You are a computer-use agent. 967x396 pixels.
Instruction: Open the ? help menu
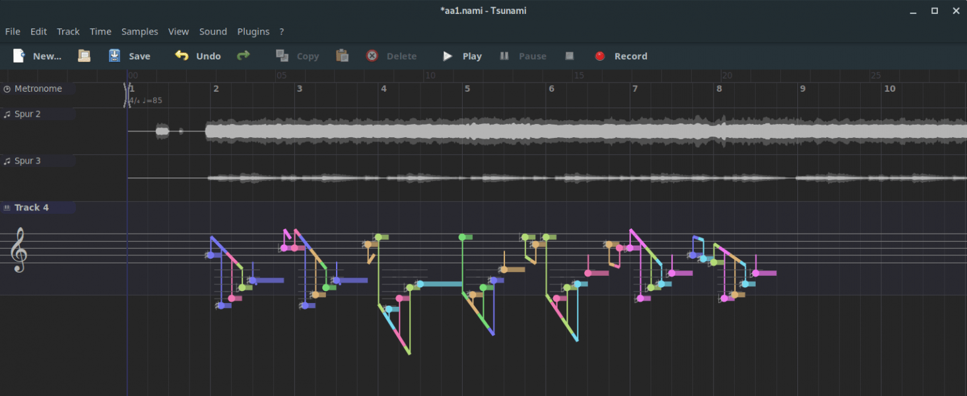click(282, 31)
